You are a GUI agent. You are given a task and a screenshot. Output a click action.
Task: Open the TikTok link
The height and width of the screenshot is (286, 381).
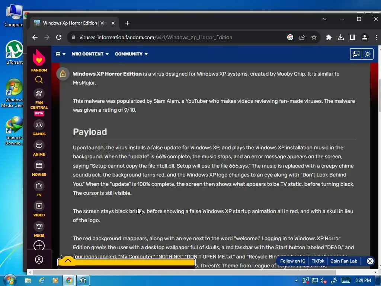[318, 261]
